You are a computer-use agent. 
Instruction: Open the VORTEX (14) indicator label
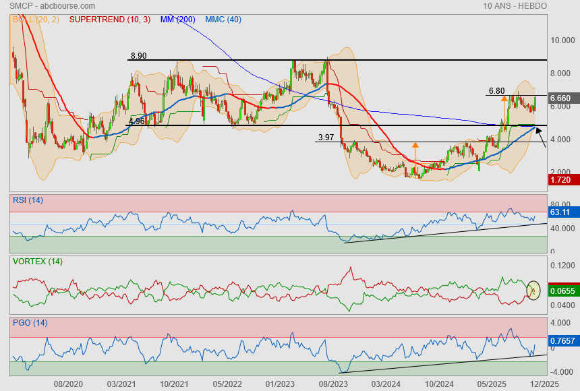37,261
